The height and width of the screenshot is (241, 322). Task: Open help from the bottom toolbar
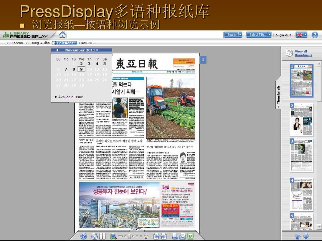pyautogui.click(x=84, y=236)
